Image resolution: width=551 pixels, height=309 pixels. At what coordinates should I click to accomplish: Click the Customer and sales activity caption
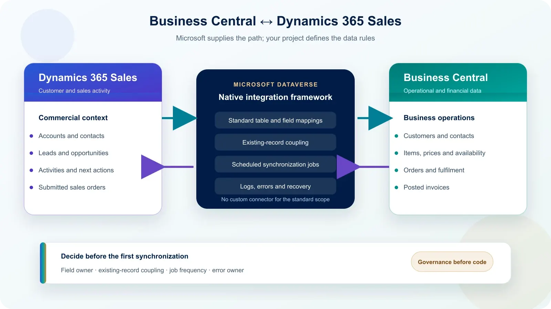click(74, 91)
